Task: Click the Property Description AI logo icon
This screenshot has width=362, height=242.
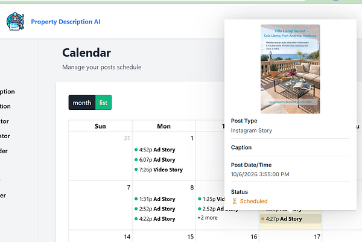Action: pos(16,21)
